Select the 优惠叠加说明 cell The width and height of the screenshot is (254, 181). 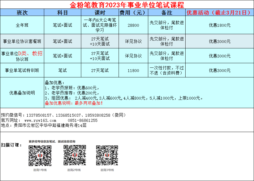click(x=22, y=92)
